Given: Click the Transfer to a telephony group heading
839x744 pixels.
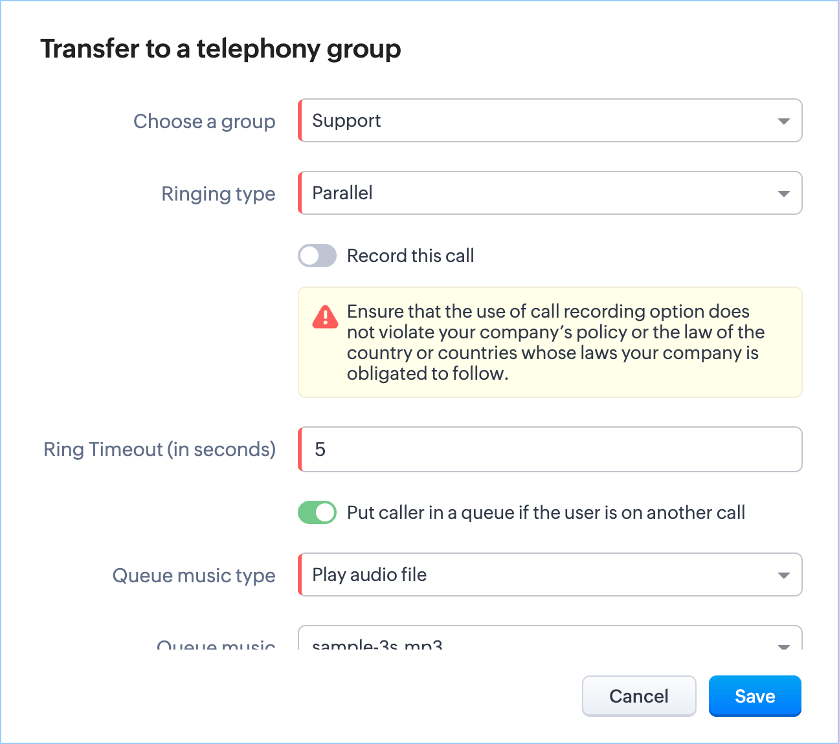Looking at the screenshot, I should tap(221, 49).
